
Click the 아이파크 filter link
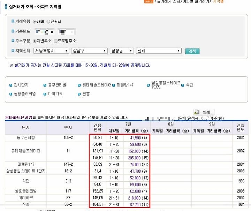(x=55, y=94)
